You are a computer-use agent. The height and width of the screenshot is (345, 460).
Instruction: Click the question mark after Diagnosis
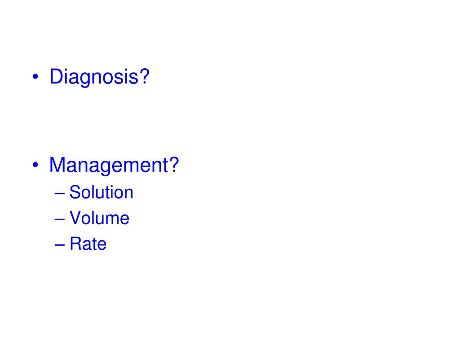point(144,76)
